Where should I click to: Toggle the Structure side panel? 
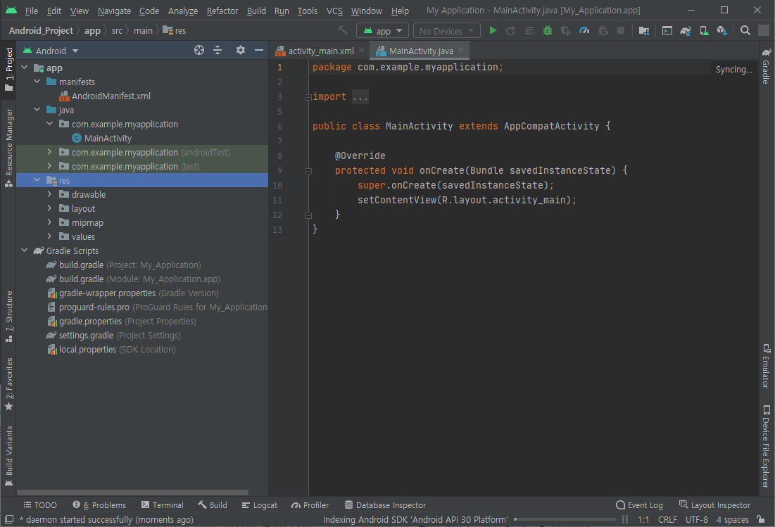pos(9,316)
